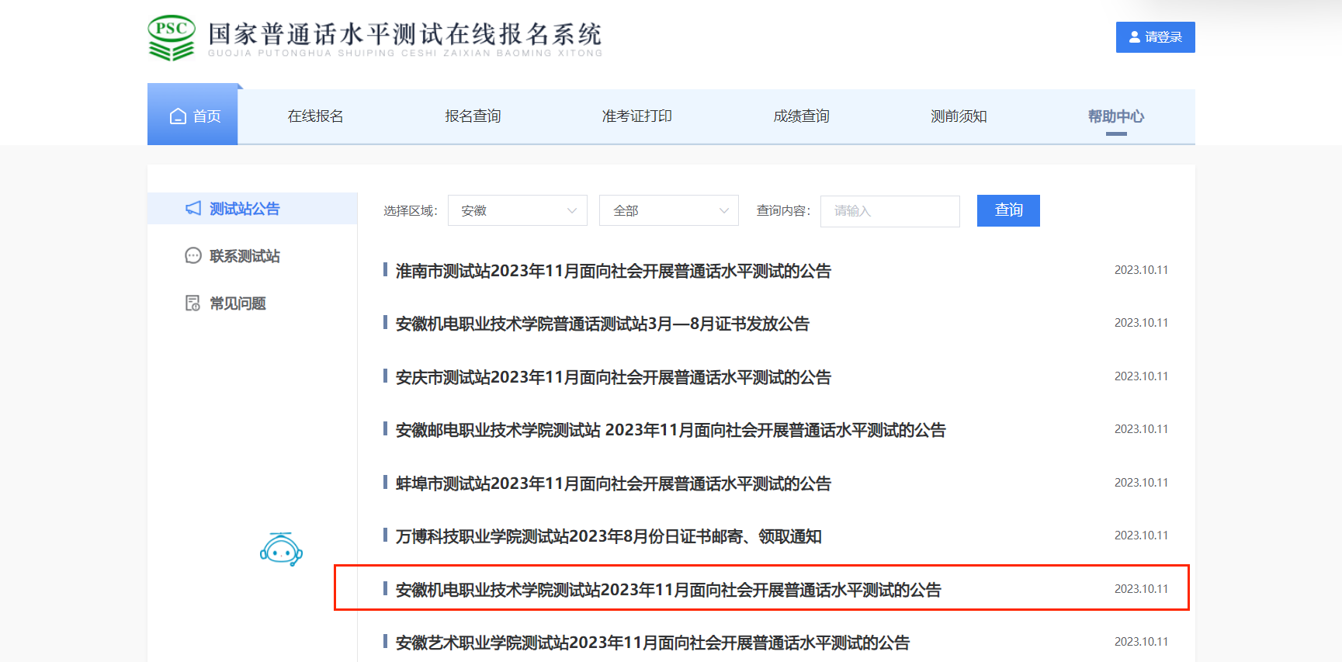The height and width of the screenshot is (662, 1342).
Task: Open 万博科技职业学院 certificate mailing notice
Action: [x=609, y=536]
